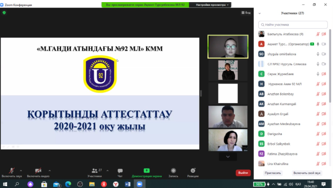Click the Пригласить invite button

273,173
